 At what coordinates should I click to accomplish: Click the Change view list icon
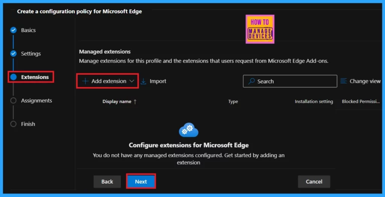coord(344,81)
